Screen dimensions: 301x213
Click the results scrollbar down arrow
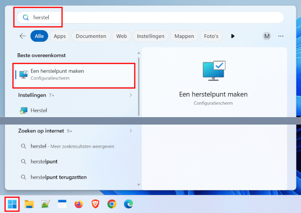tap(138, 185)
